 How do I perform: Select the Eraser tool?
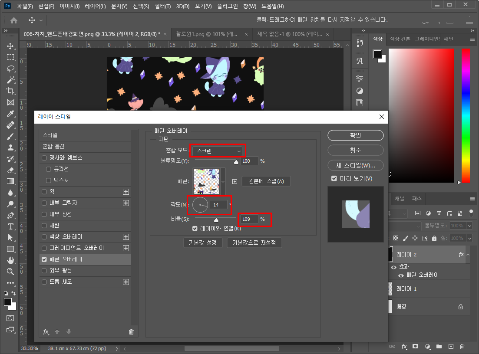(x=10, y=170)
